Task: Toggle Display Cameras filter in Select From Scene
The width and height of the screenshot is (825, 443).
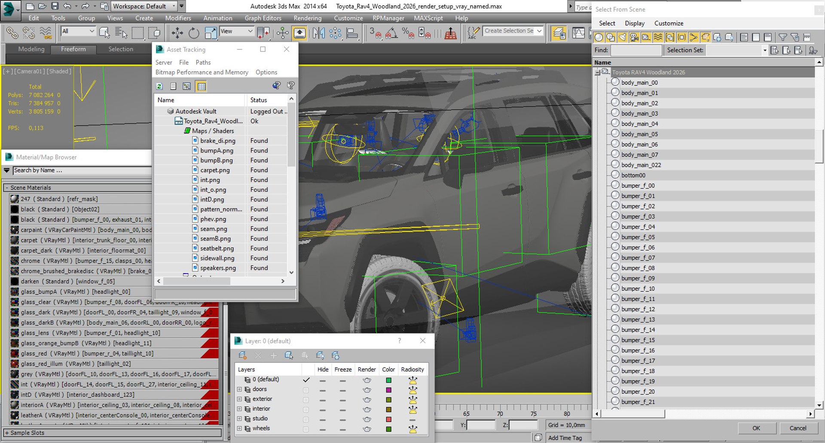Action: [634, 37]
